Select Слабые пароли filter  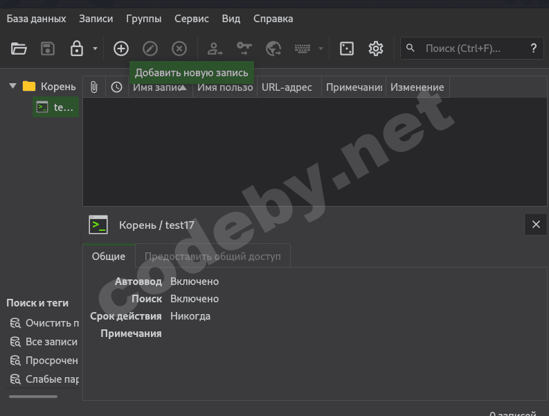point(44,379)
